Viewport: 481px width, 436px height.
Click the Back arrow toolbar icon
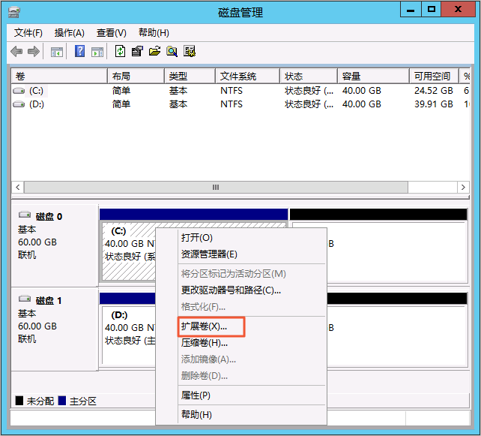pos(16,52)
